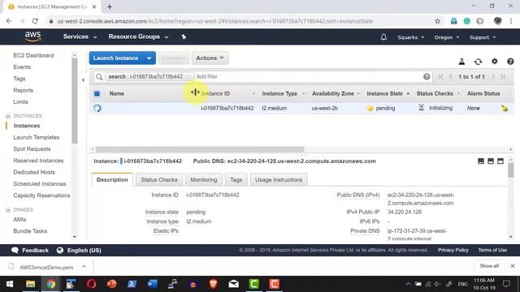Open EC2 Dashboard in the sidebar
This screenshot has height=292, width=520.
click(x=33, y=55)
